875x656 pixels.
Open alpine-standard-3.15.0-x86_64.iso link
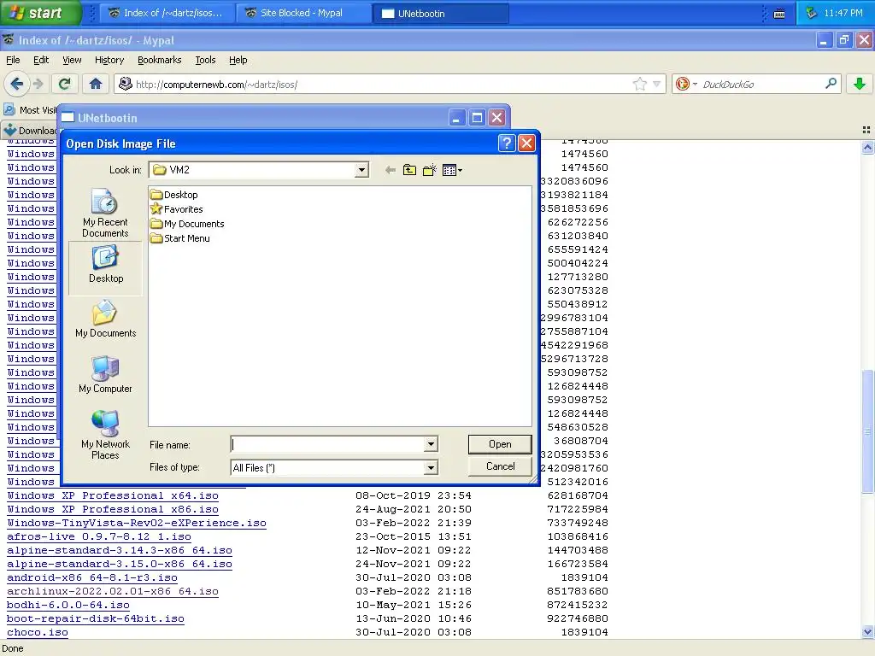[120, 564]
